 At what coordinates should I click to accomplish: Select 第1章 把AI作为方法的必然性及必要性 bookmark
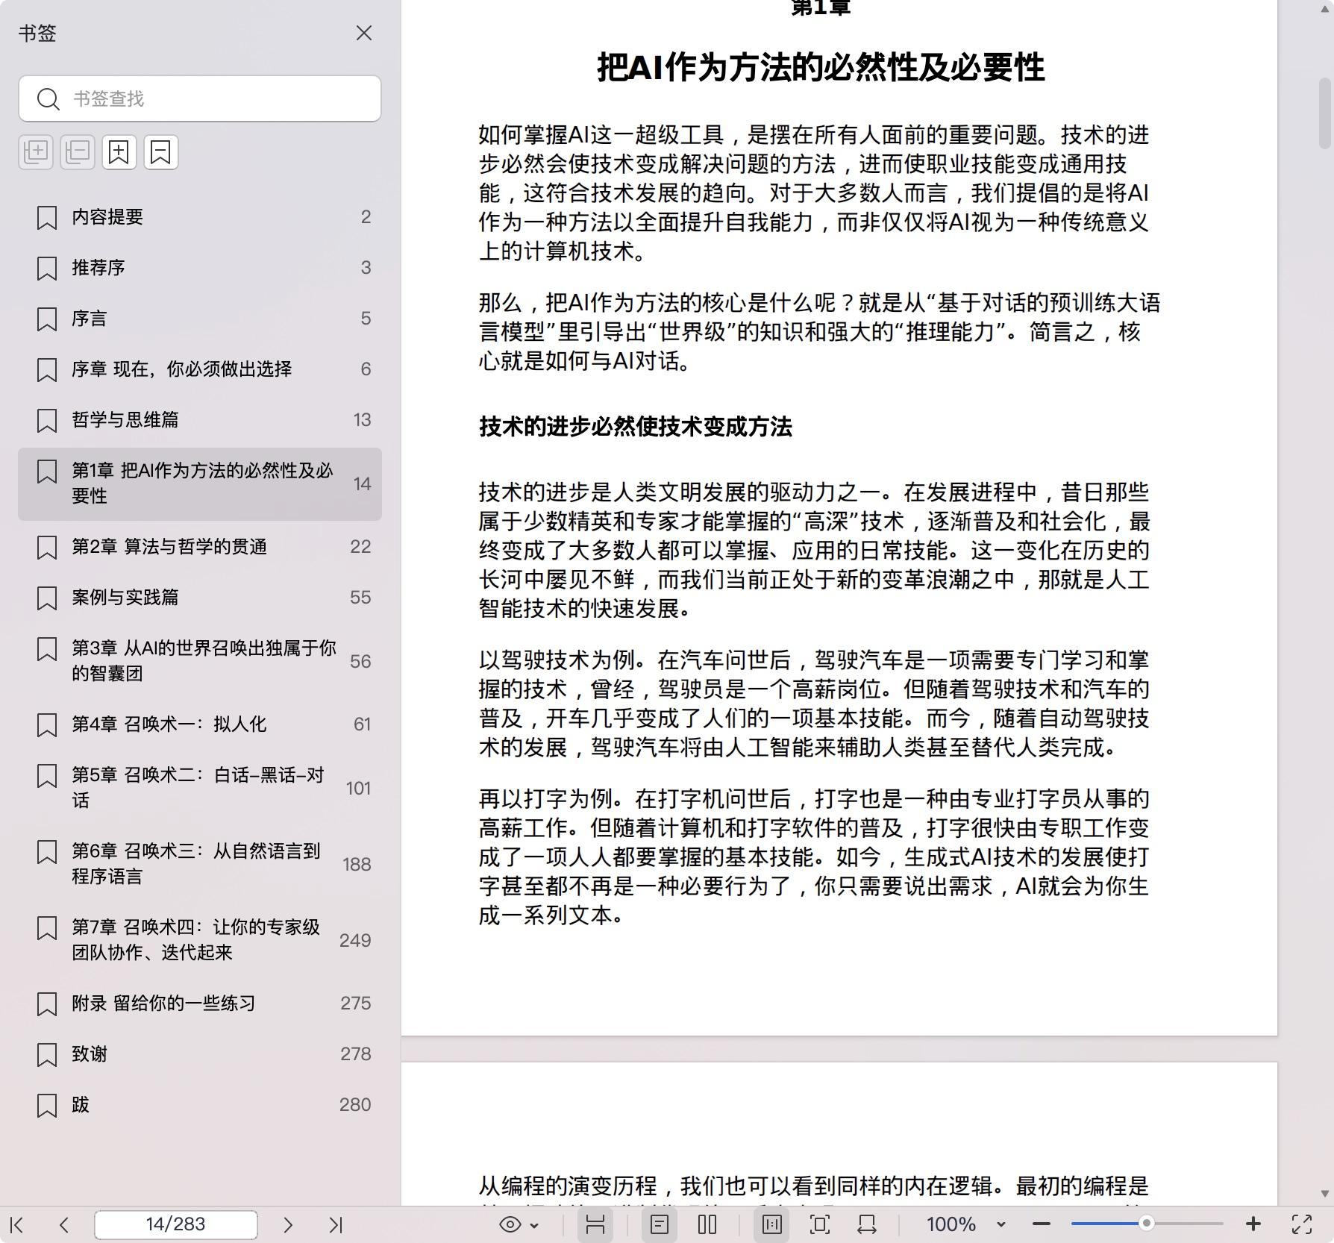coord(200,483)
